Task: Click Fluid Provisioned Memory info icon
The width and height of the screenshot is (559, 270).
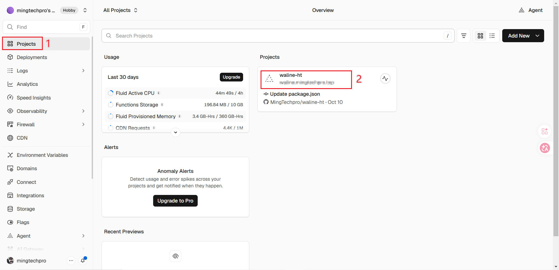Action: [x=180, y=116]
